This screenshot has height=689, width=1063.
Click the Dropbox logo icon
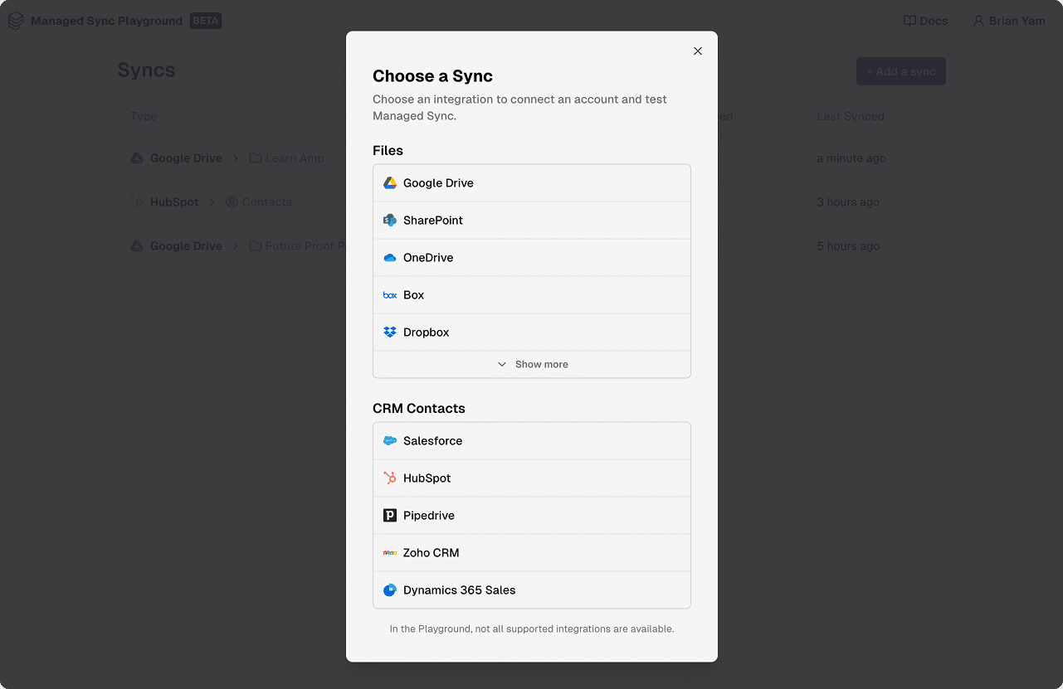(390, 332)
